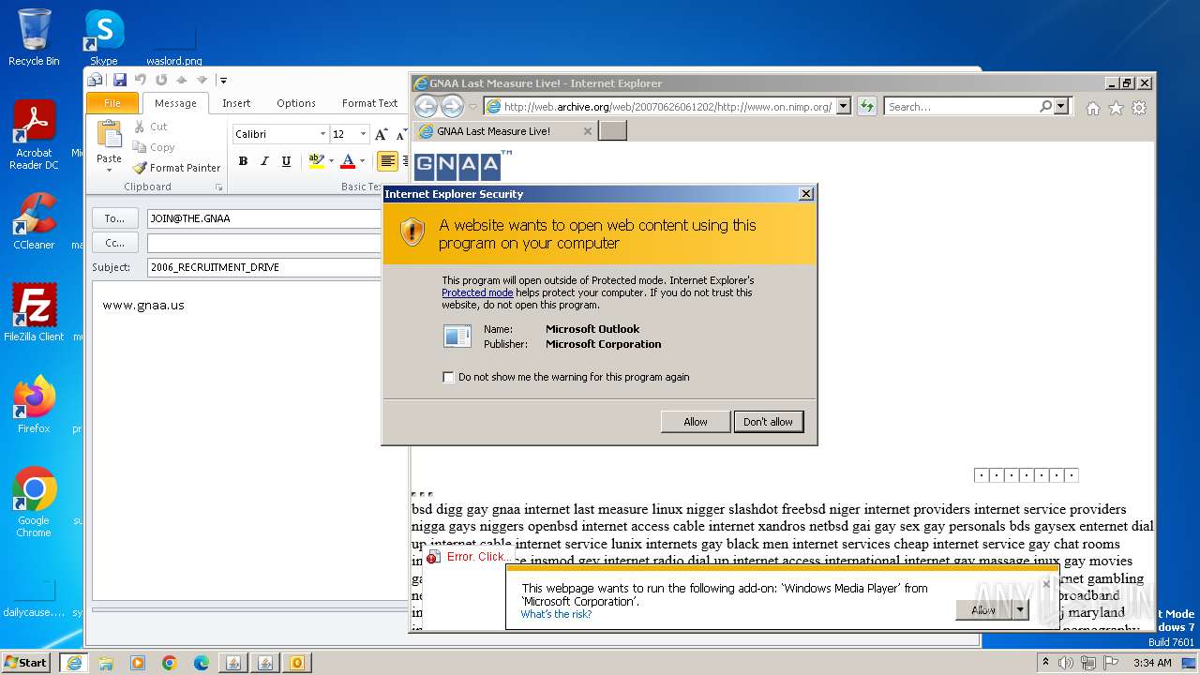1200x675 pixels.
Task: Click Allow in IE Security dialog
Action: (x=695, y=422)
